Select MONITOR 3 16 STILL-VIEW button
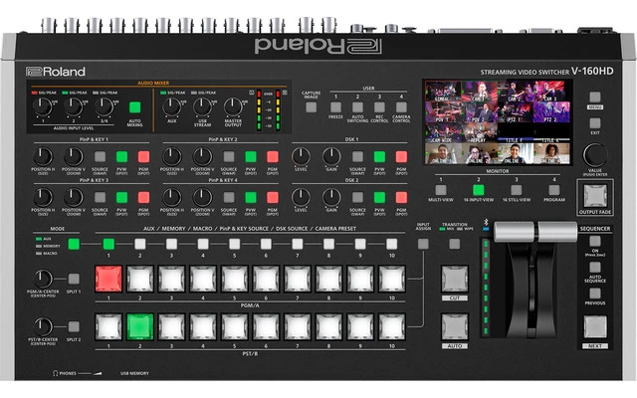 point(517,190)
